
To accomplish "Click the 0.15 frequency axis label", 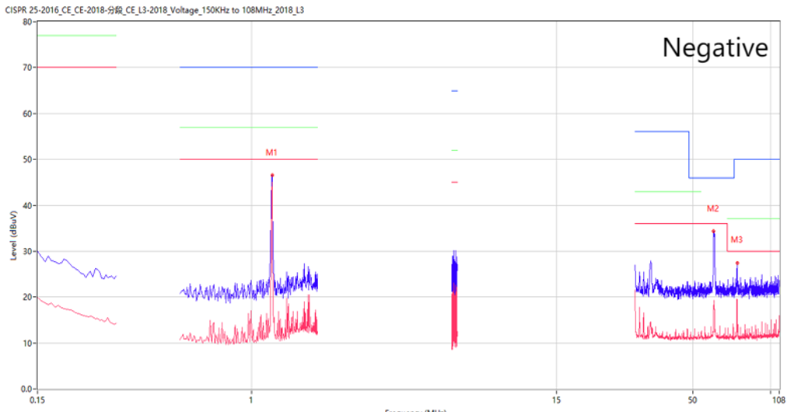I will coord(37,400).
